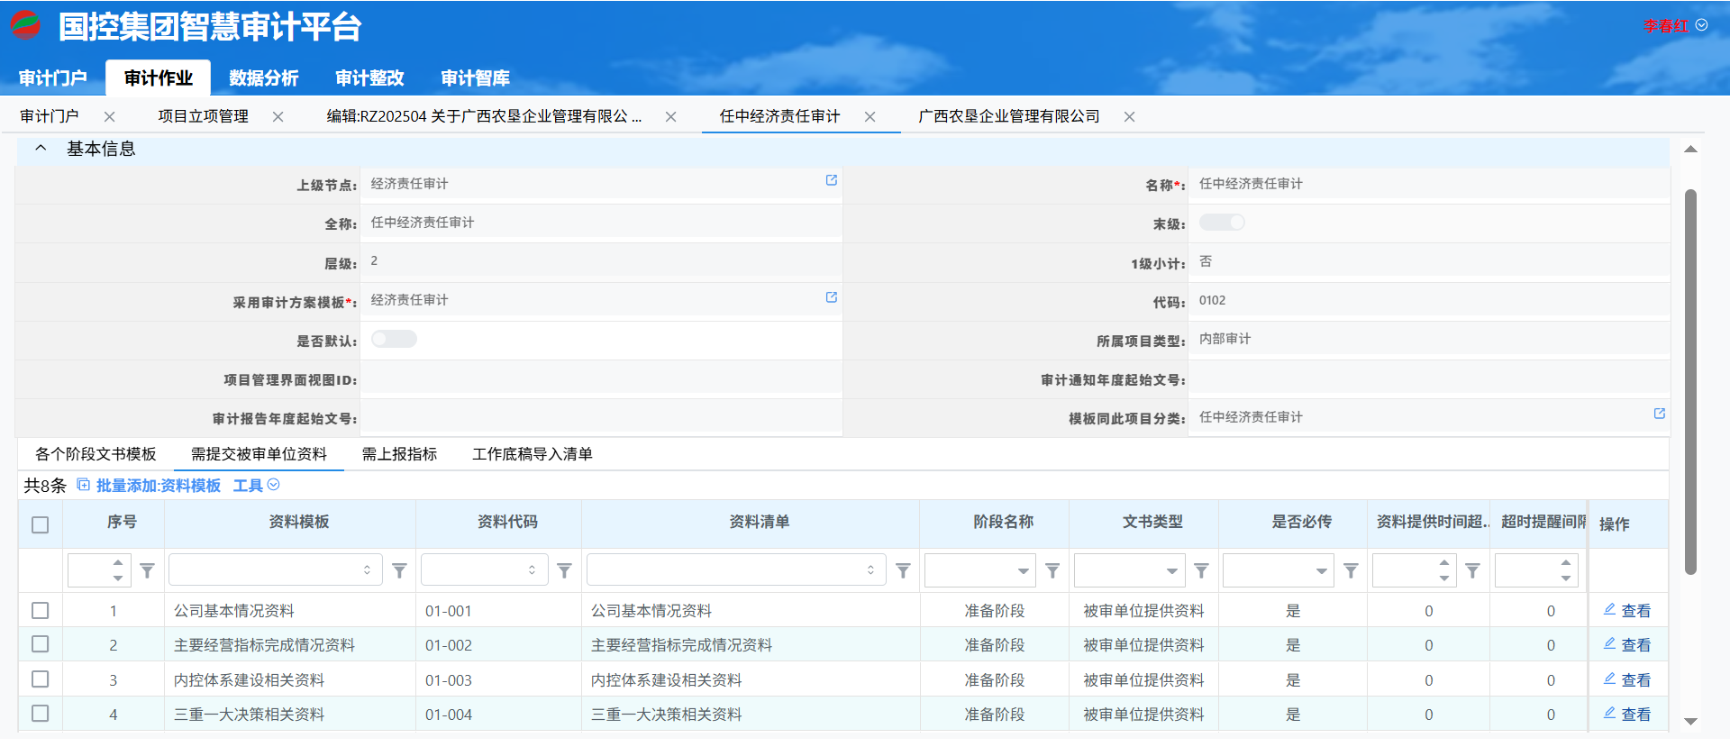Click 查看 link in row 3
The image size is (1730, 756).
coord(1635,680)
